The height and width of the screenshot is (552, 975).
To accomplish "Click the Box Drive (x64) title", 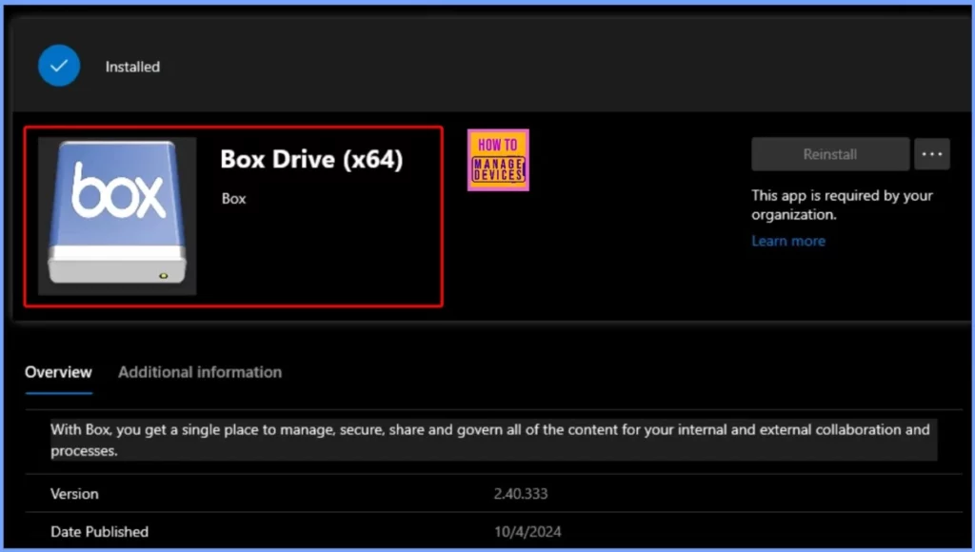I will (311, 160).
